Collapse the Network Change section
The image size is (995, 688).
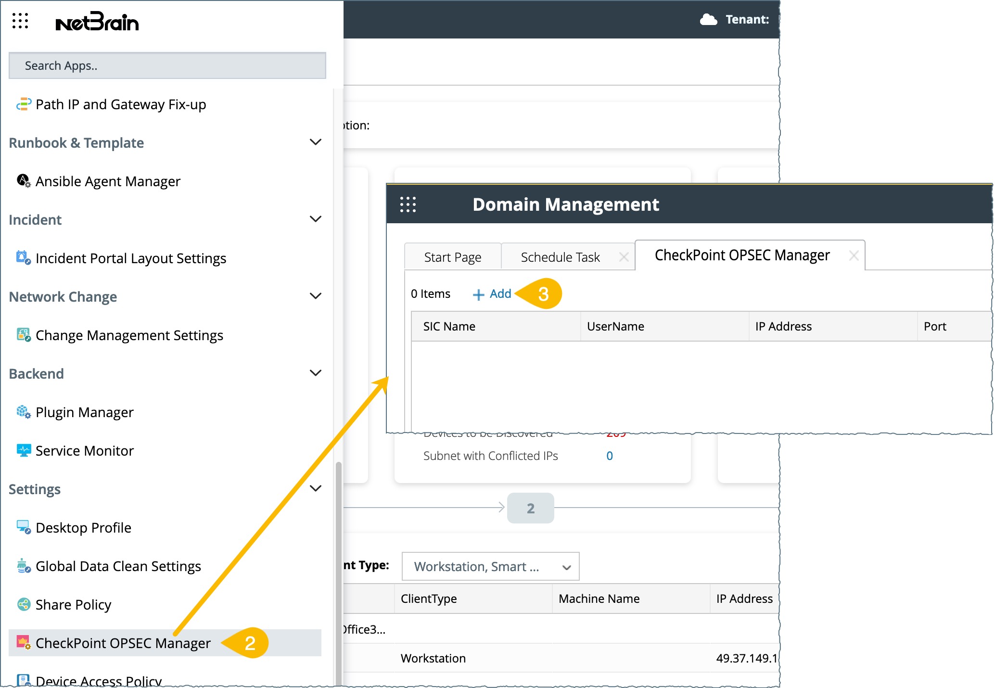tap(316, 296)
